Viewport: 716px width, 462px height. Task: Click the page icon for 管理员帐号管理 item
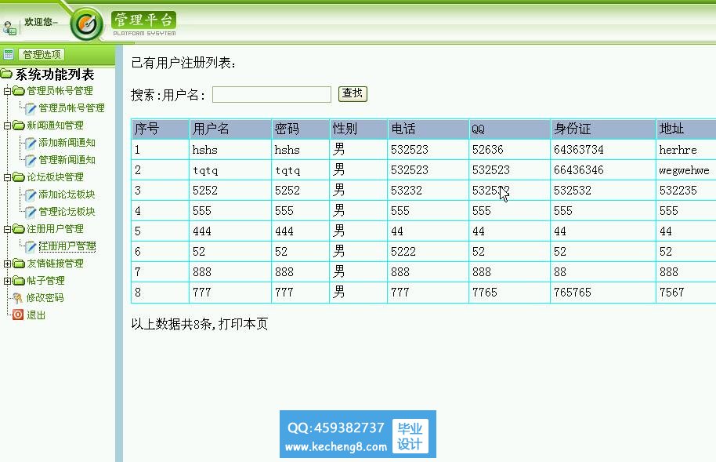click(x=30, y=108)
